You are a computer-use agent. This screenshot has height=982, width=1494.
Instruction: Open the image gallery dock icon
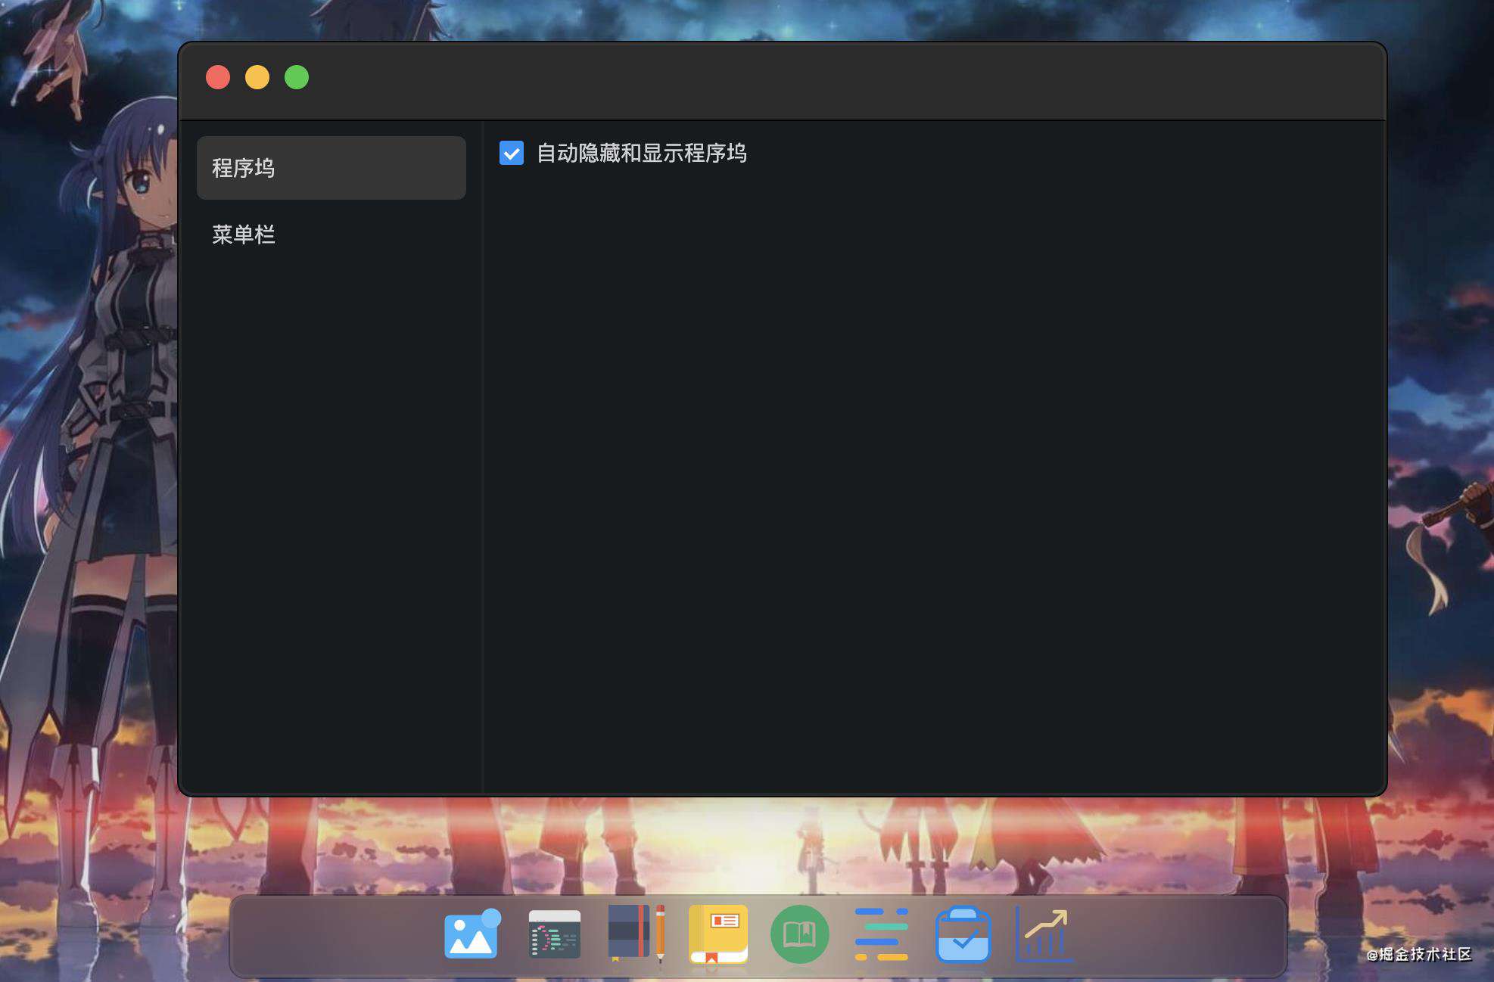[x=472, y=934]
